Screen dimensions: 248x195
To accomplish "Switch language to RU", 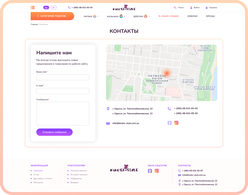I will pyautogui.click(x=46, y=7).
